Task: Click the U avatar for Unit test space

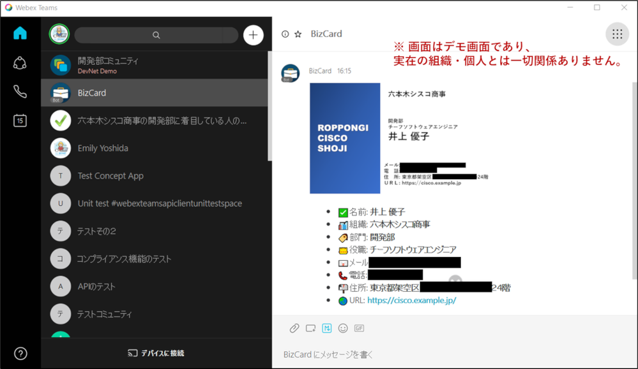Action: click(x=60, y=203)
